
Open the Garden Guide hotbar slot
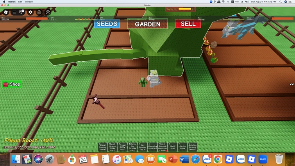(x=182, y=147)
